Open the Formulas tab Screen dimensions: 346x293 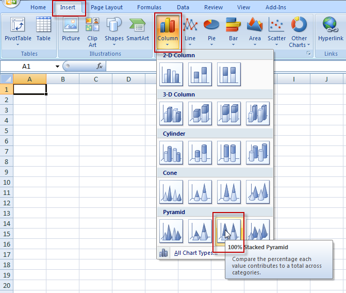(149, 7)
